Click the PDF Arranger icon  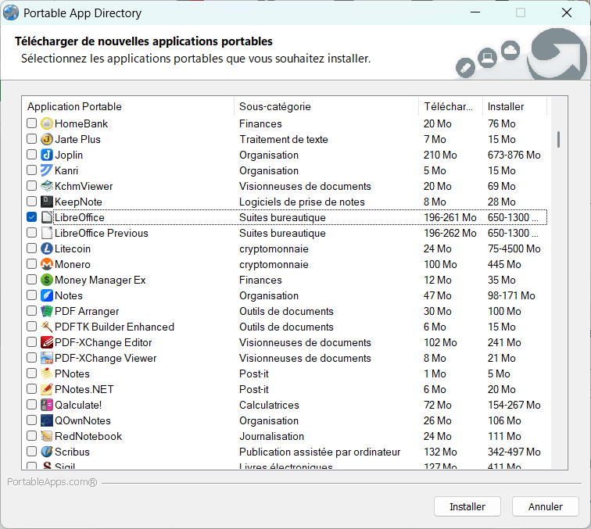tap(47, 311)
